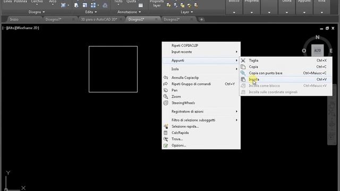The height and width of the screenshot is (191, 340).
Task: Click the Trova binoculars icon
Action: click(166, 139)
